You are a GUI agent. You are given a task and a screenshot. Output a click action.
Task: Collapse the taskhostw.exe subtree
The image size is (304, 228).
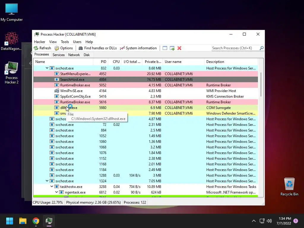pos(52,186)
